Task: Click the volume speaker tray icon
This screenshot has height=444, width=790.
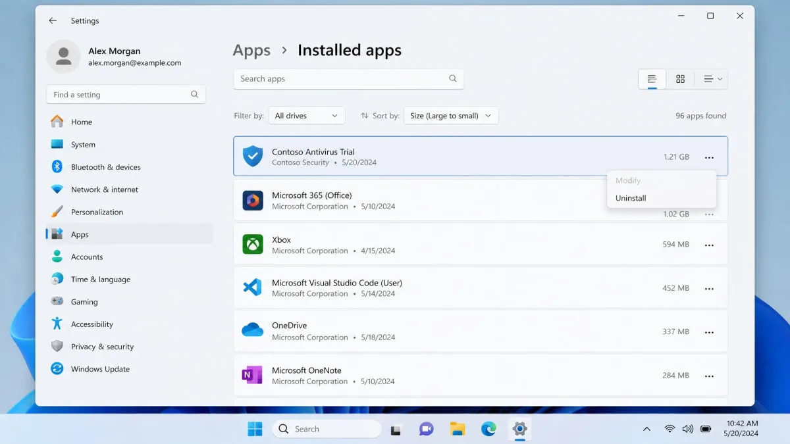Action: coord(688,429)
